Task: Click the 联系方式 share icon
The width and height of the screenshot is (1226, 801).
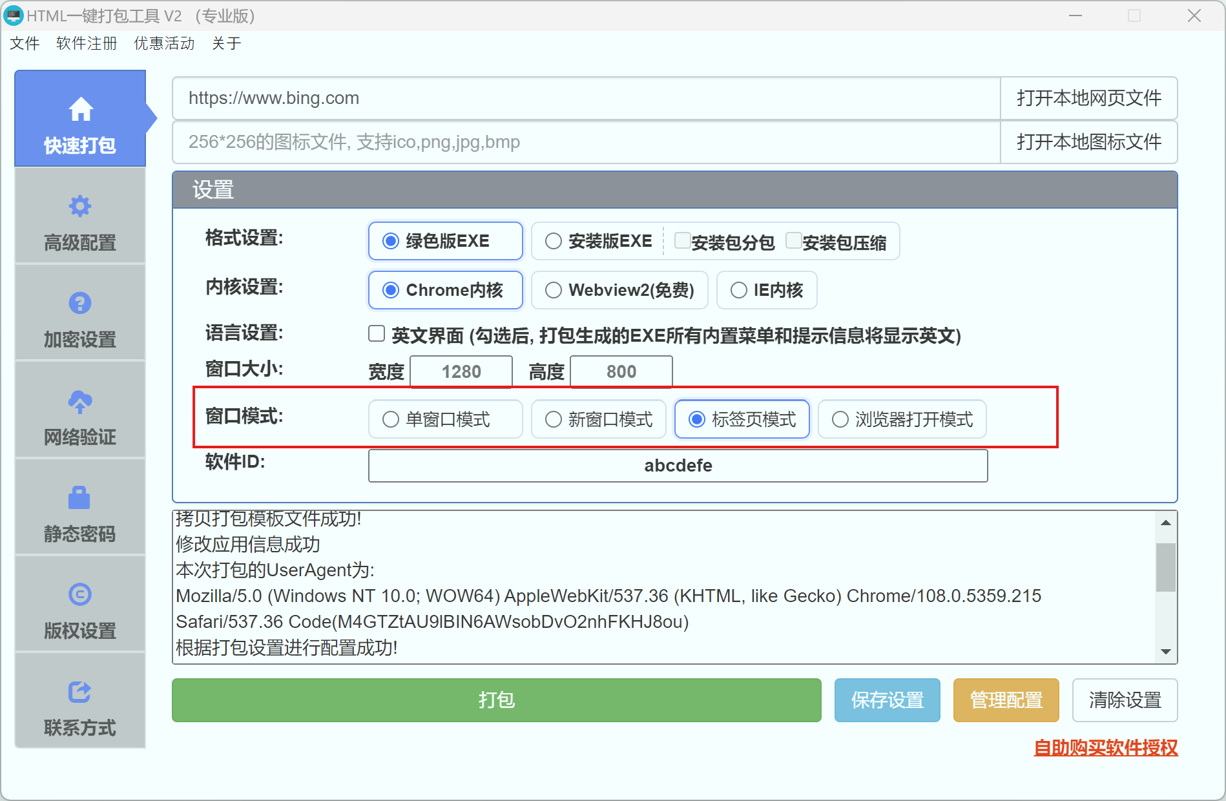Action: [x=80, y=691]
